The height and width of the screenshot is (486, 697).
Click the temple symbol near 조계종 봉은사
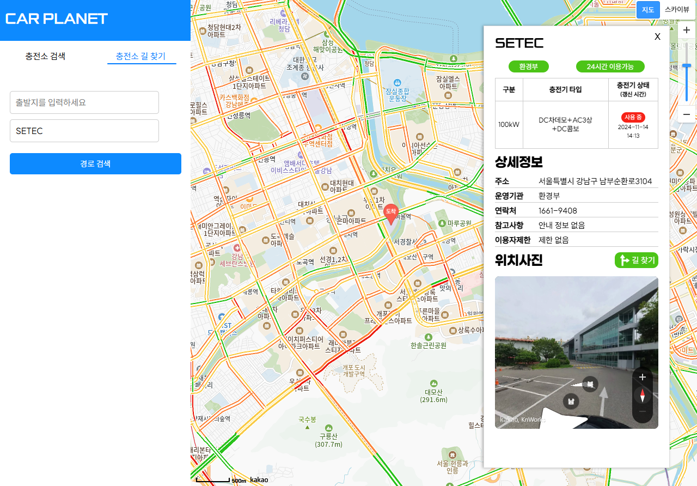(306, 77)
